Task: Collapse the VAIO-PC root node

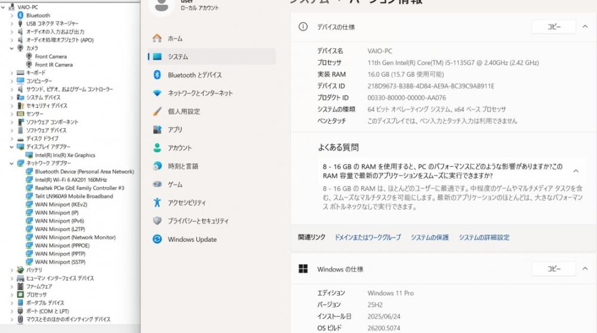Action: click(x=3, y=7)
